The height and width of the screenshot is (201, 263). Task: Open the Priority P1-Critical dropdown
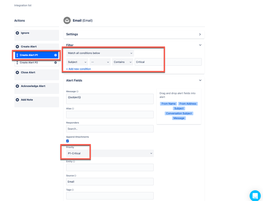(x=110, y=153)
